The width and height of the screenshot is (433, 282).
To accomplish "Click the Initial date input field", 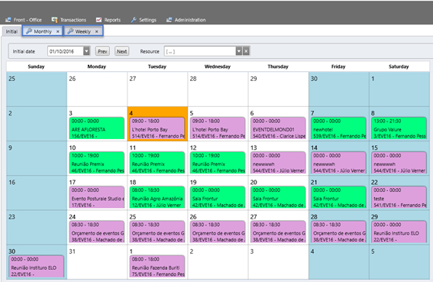I will [66, 51].
